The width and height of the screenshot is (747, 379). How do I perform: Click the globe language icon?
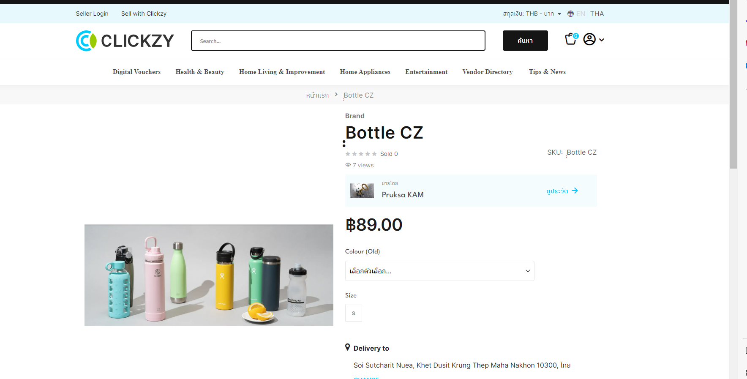(570, 14)
